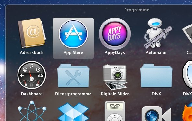
Task: Open the DVD Player remote icon
Action: pos(115,111)
